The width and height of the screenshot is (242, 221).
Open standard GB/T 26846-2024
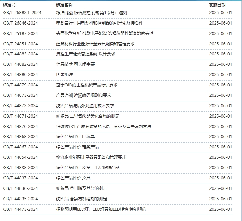[x=20, y=23]
